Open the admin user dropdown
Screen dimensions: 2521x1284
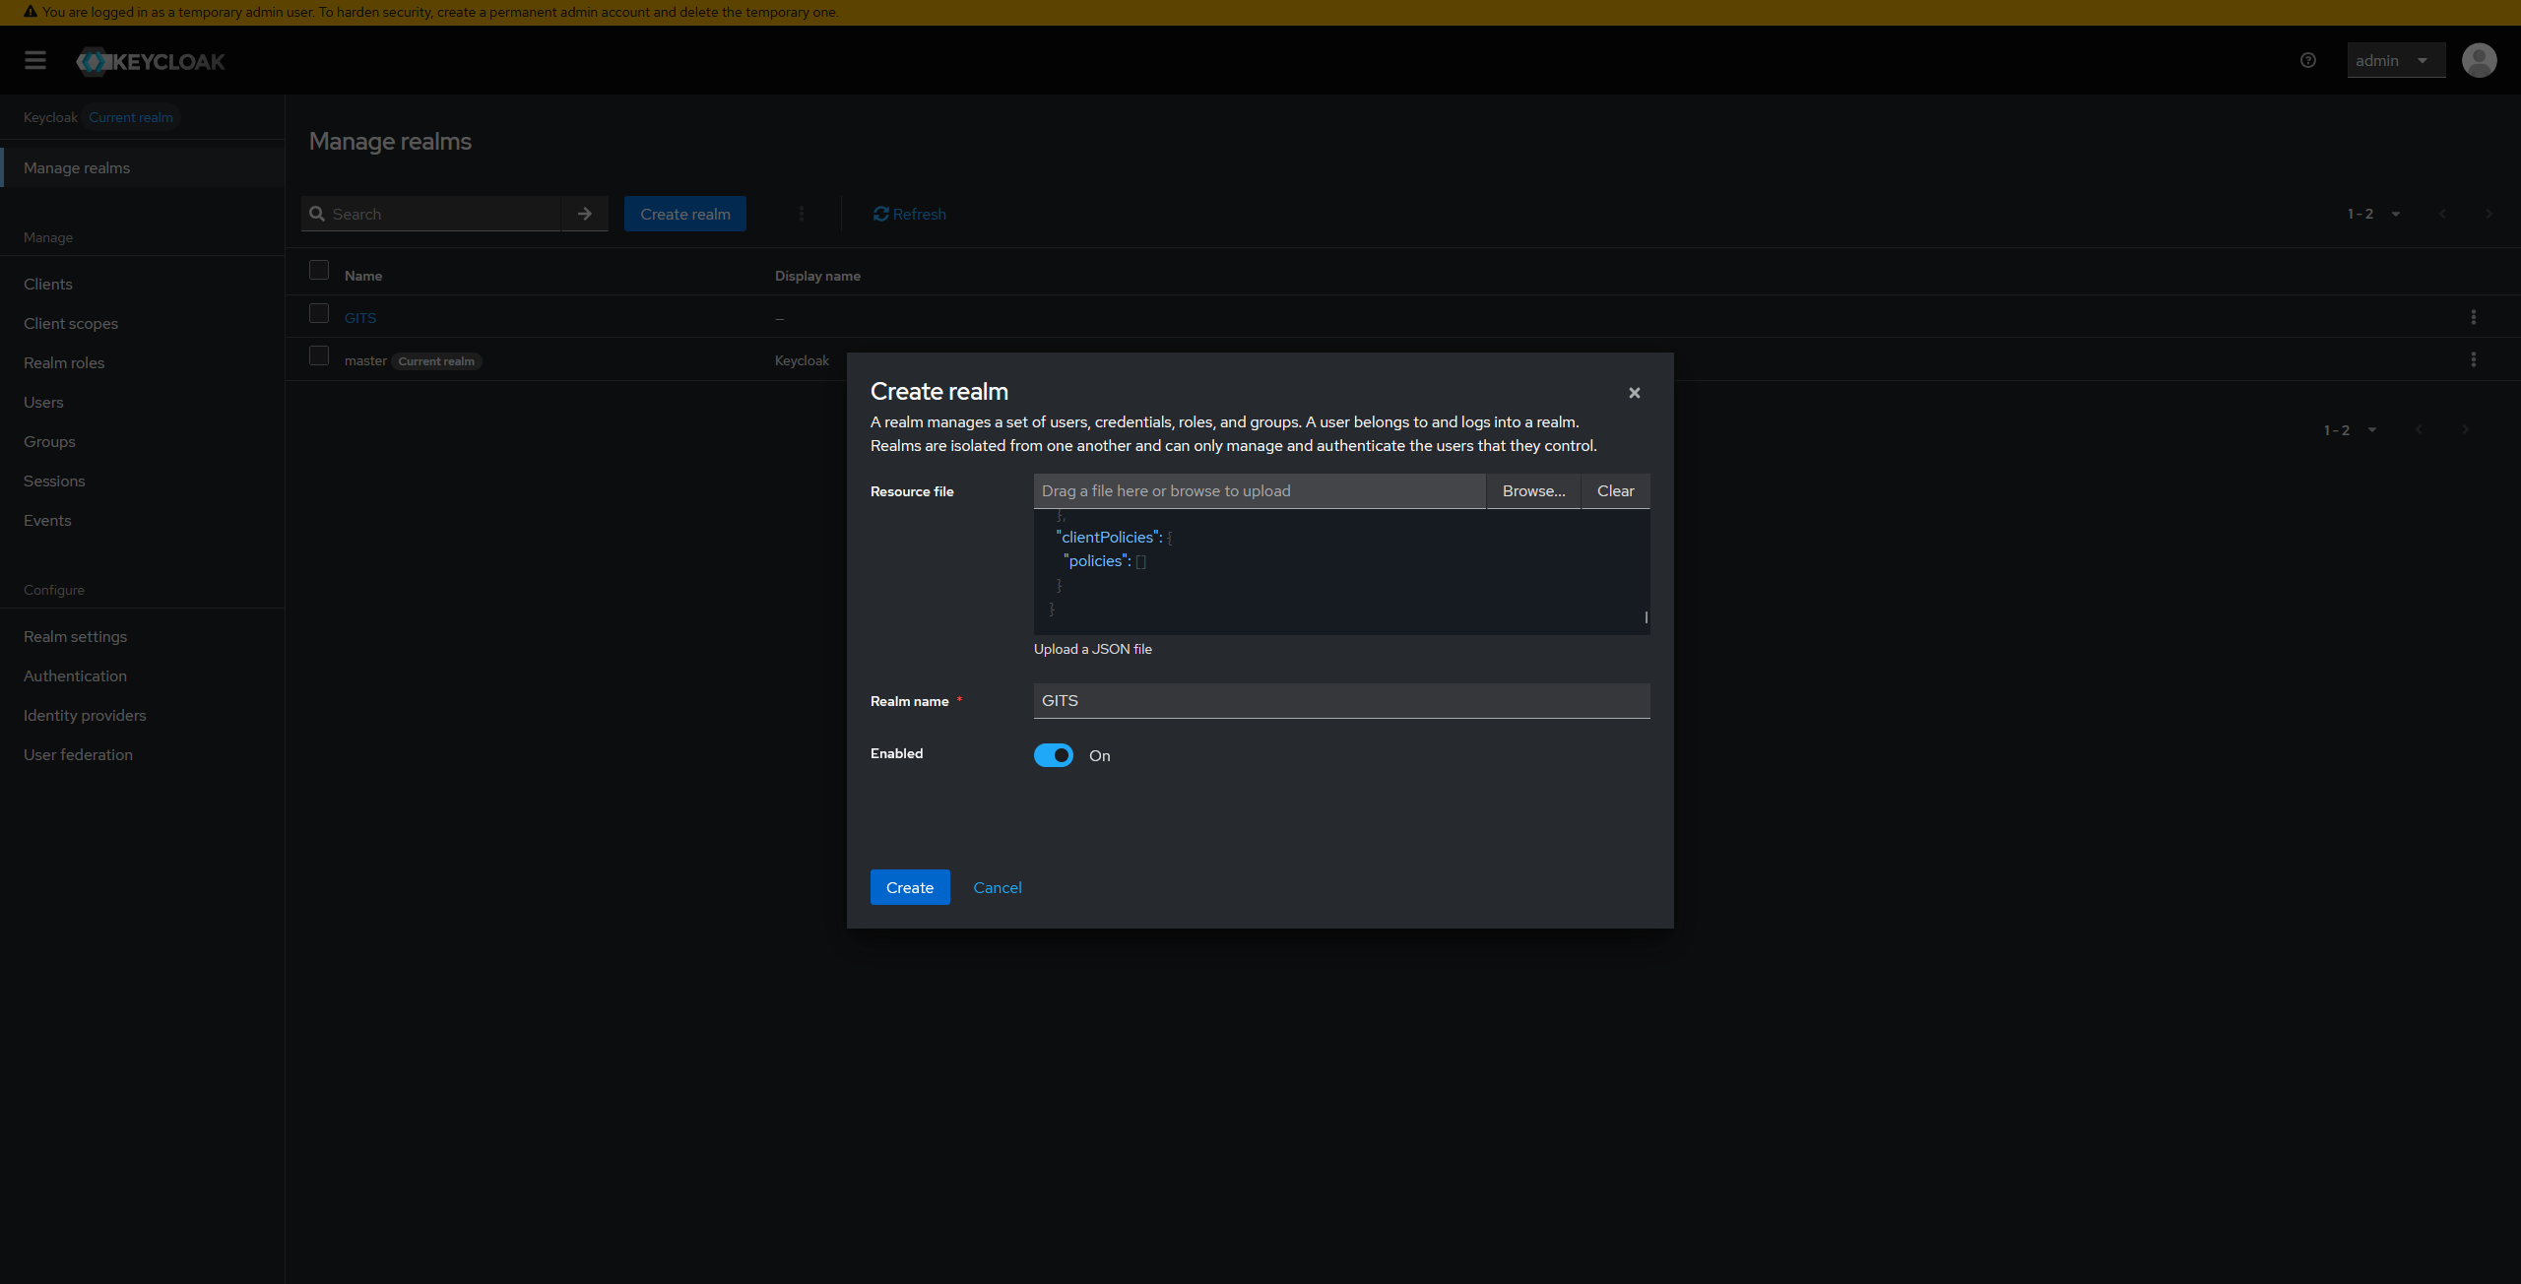2395,60
